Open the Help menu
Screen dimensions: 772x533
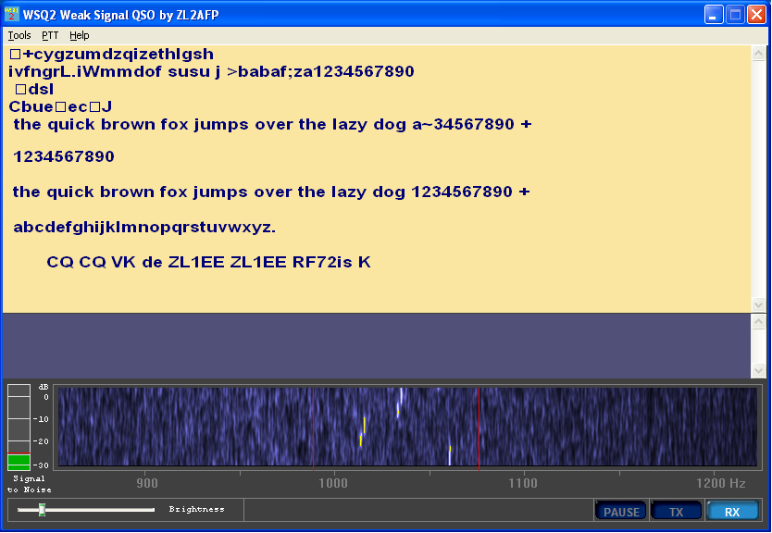79,35
